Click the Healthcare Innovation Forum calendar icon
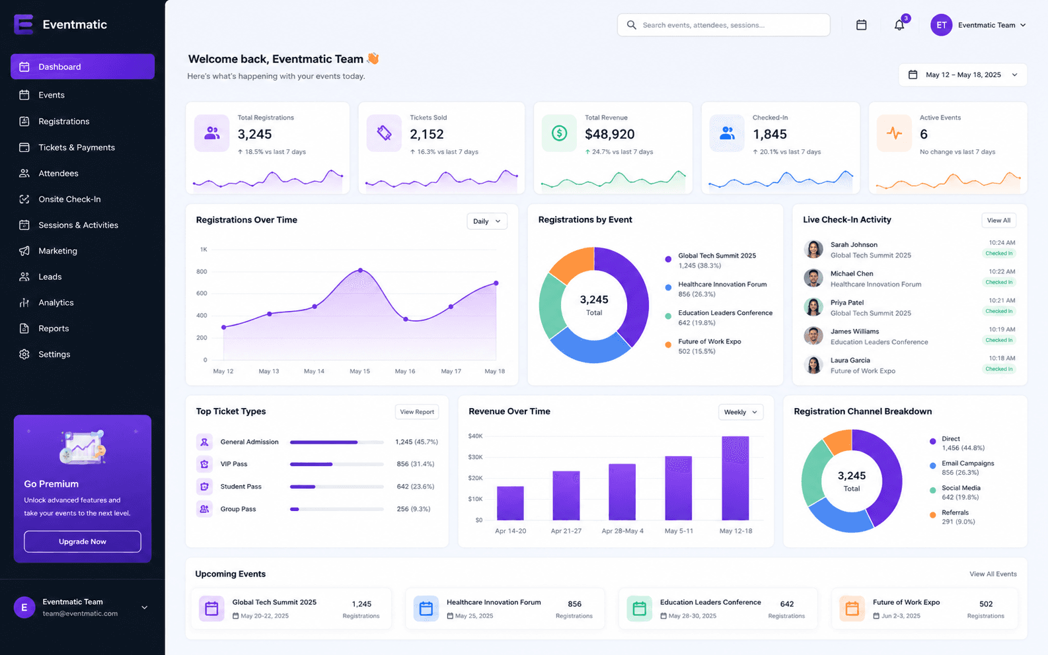The image size is (1048, 655). pos(426,609)
